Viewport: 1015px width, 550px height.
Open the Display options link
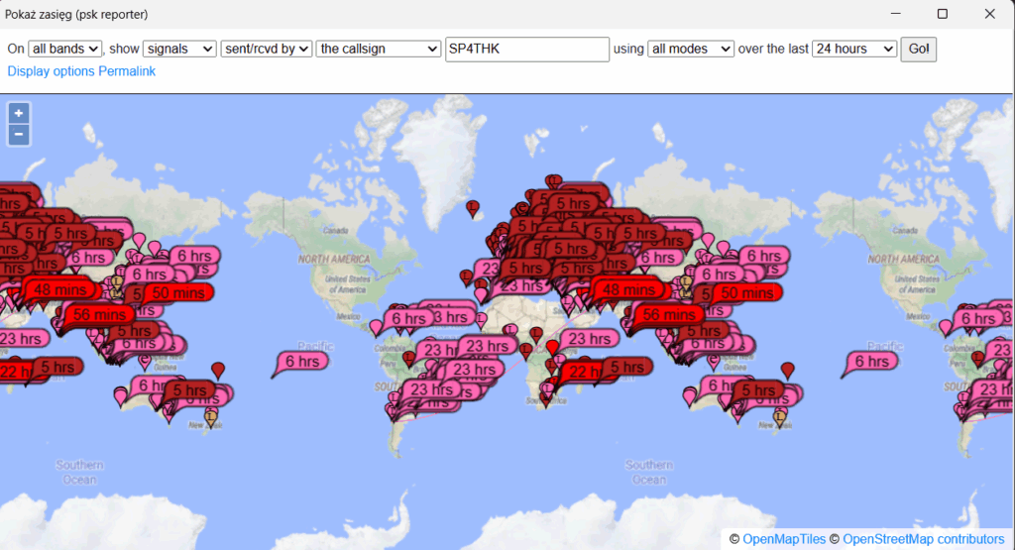tap(51, 71)
